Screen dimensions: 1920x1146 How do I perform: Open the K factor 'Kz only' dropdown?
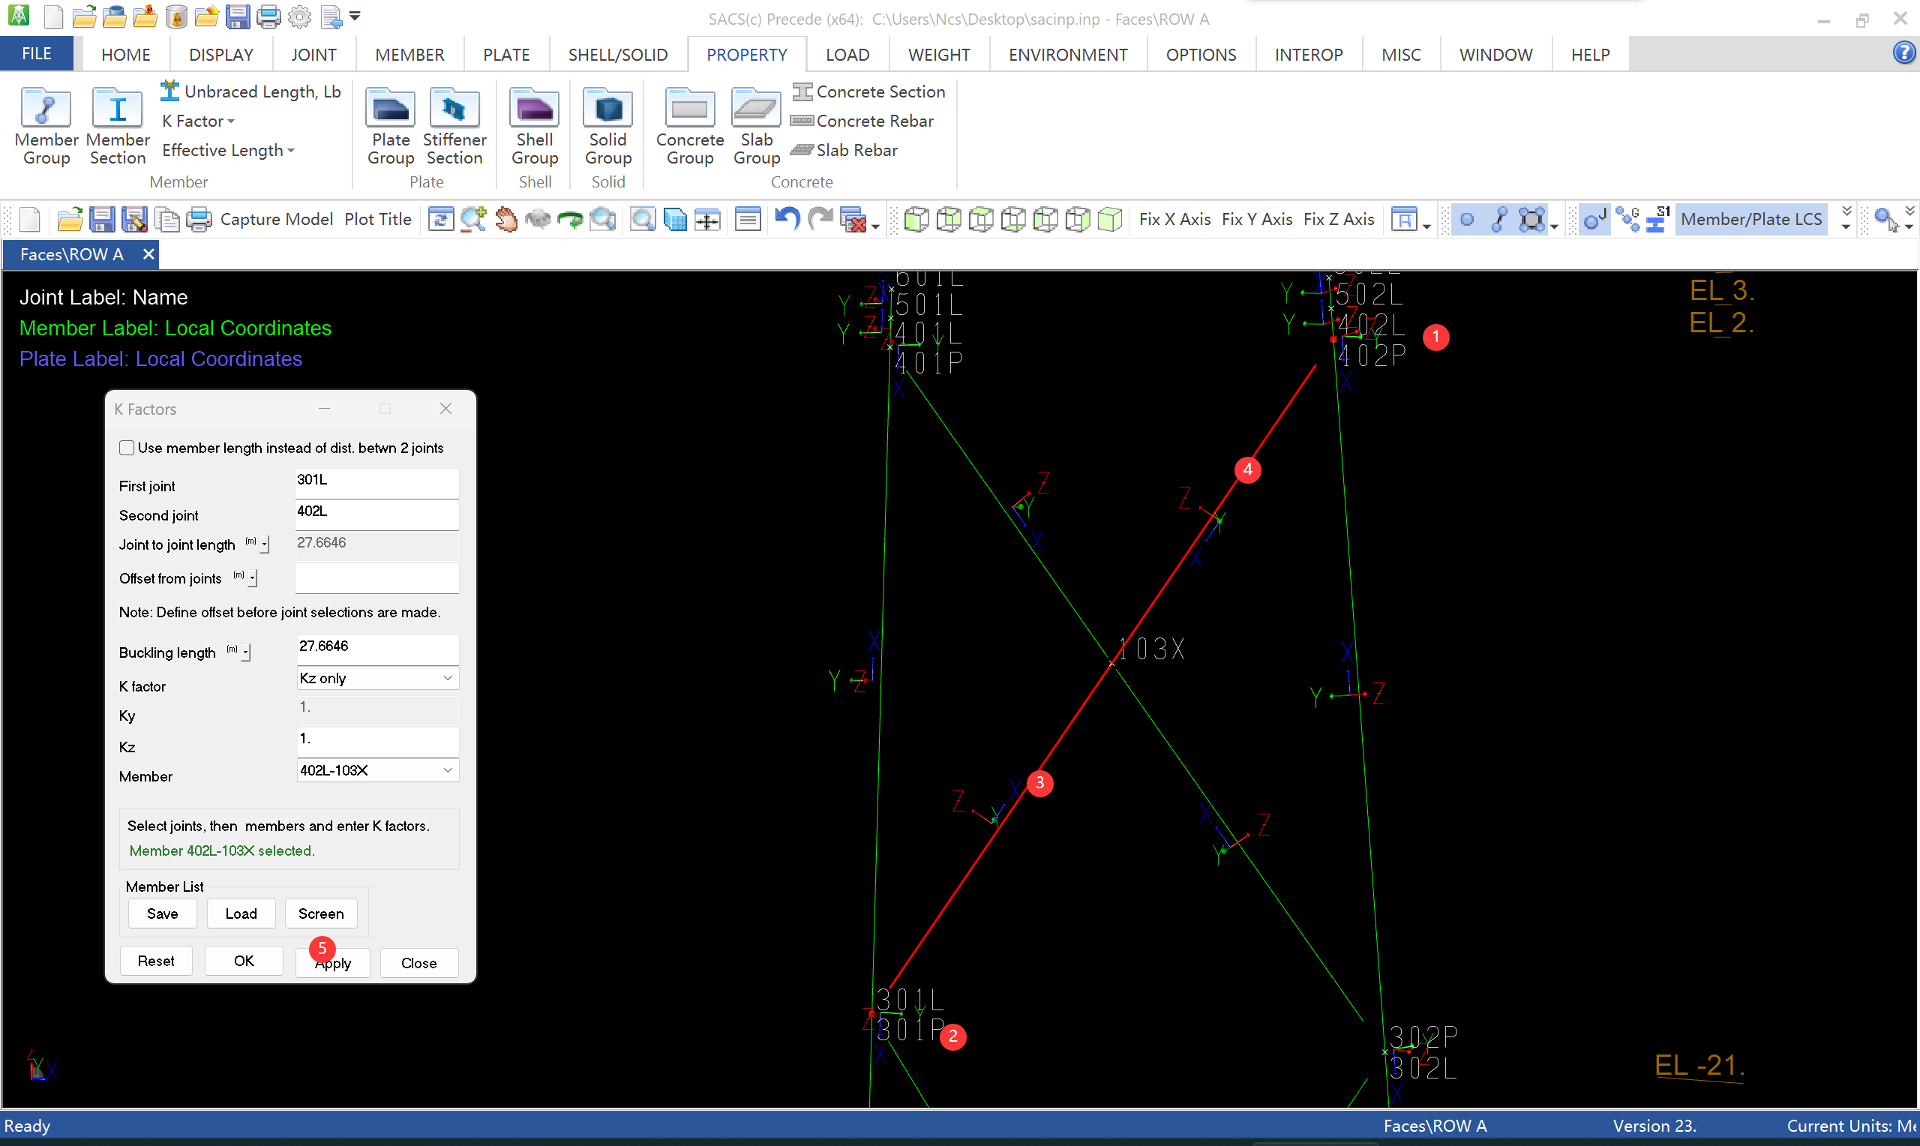coord(377,678)
